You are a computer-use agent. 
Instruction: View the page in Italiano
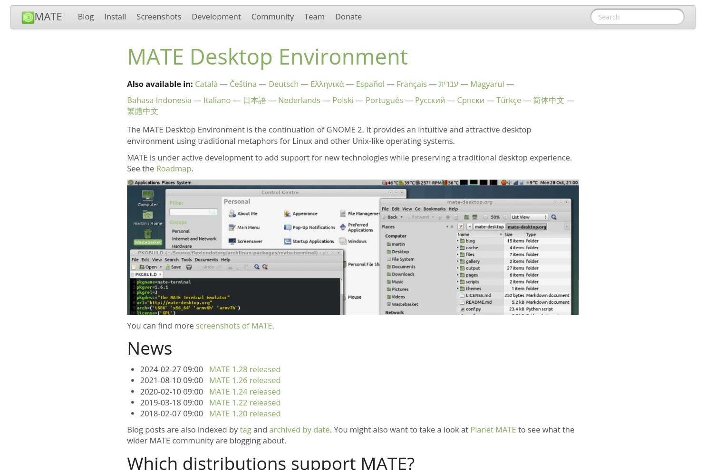[x=217, y=100]
